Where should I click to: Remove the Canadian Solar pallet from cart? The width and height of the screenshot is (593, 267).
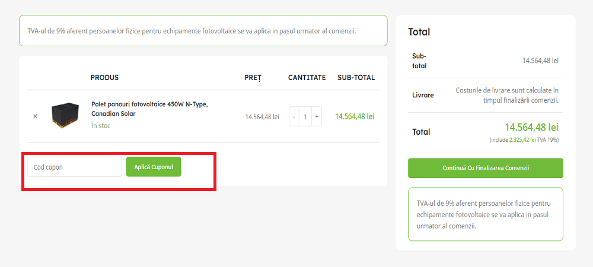(x=35, y=116)
